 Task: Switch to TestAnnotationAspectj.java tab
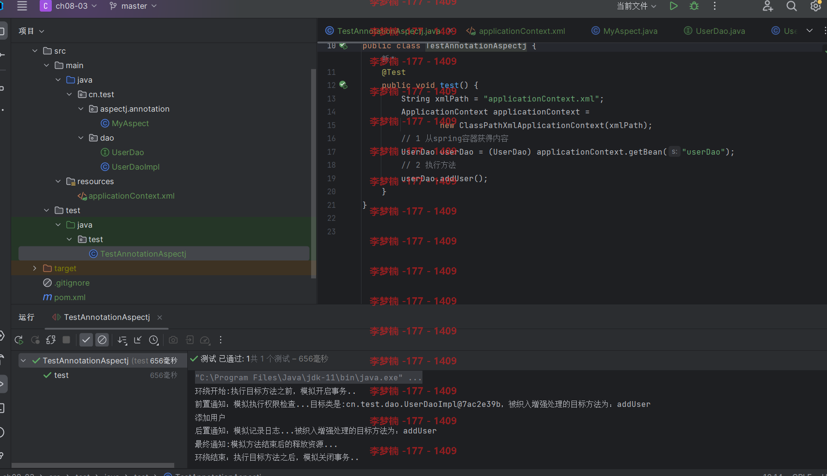click(x=388, y=31)
